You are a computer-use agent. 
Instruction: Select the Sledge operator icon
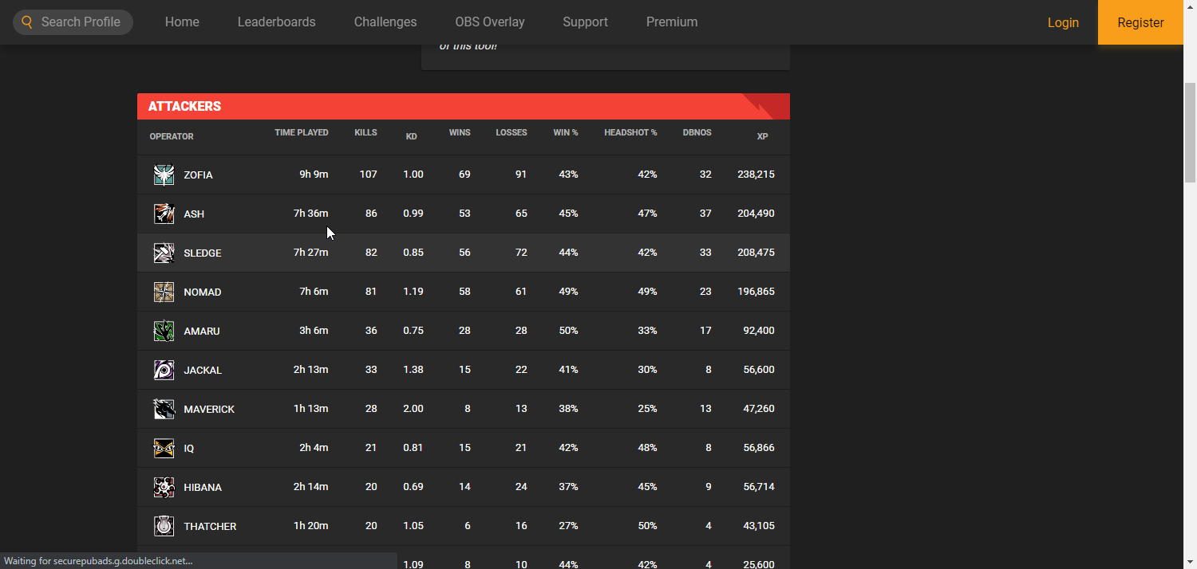coord(164,253)
